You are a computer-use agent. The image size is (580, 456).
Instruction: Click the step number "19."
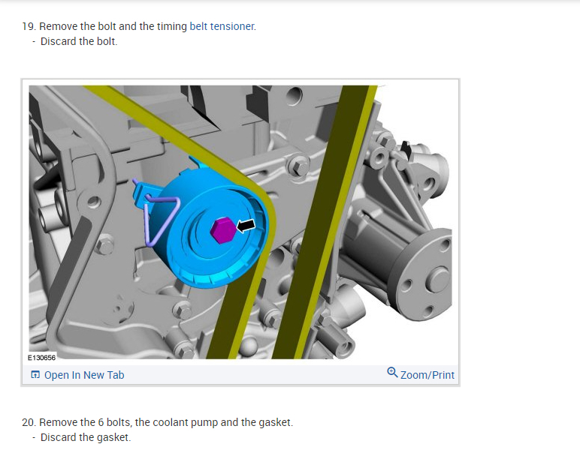(x=29, y=26)
